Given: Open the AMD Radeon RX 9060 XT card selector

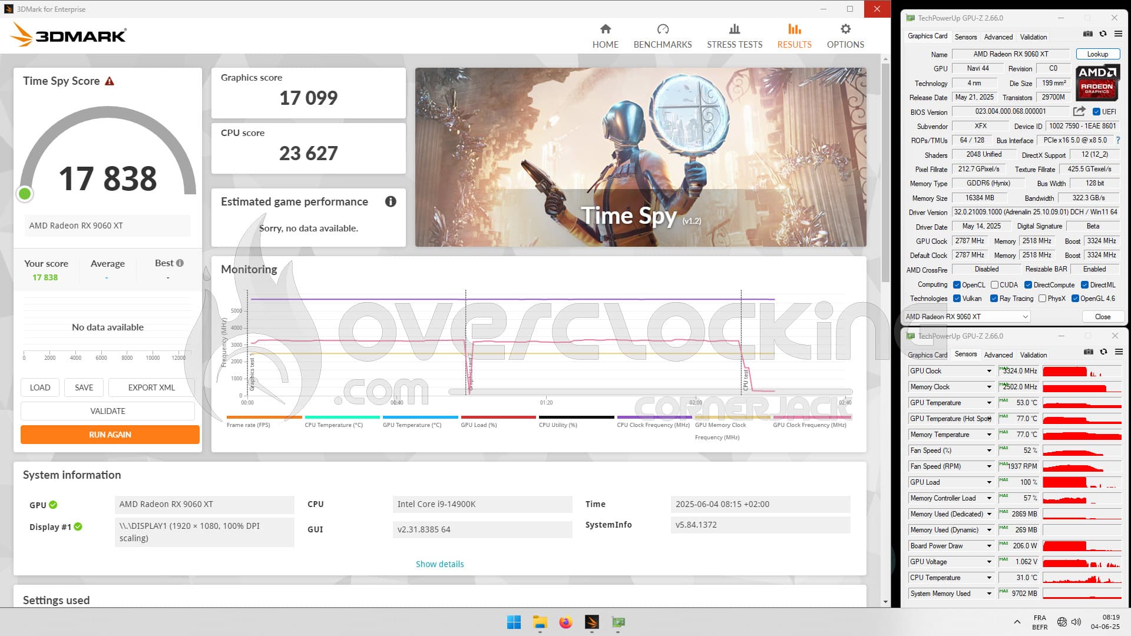Looking at the screenshot, I should 967,317.
